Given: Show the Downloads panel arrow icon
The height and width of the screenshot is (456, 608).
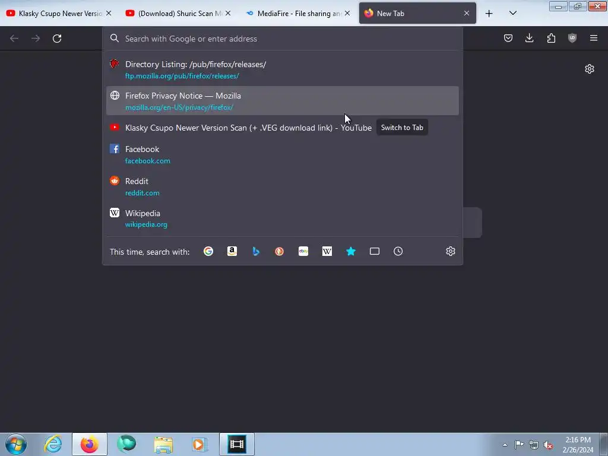Looking at the screenshot, I should [x=529, y=38].
